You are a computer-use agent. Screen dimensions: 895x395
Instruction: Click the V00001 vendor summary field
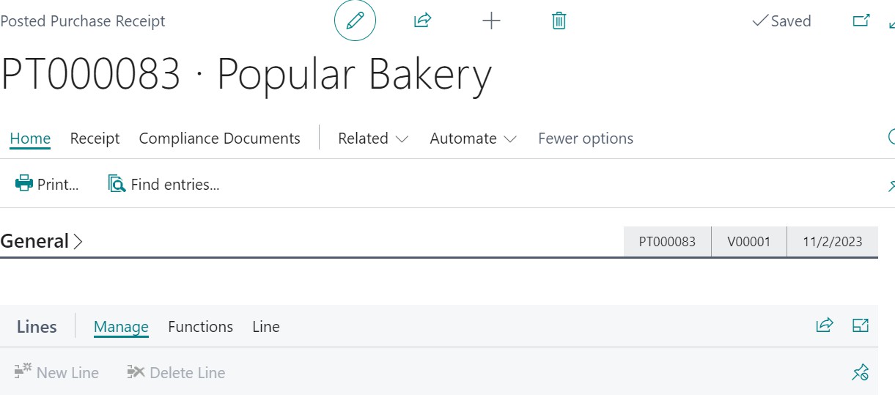tap(748, 241)
